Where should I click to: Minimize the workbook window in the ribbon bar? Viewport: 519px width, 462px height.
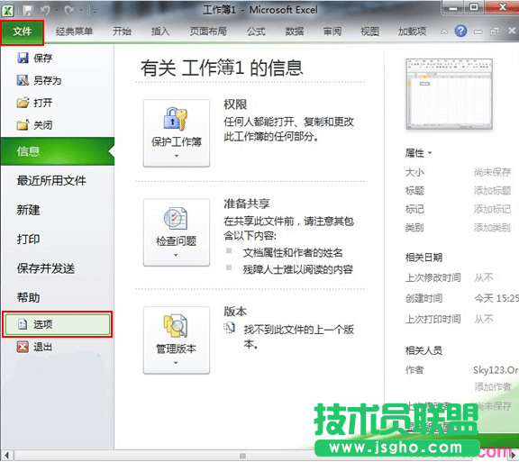pos(478,32)
